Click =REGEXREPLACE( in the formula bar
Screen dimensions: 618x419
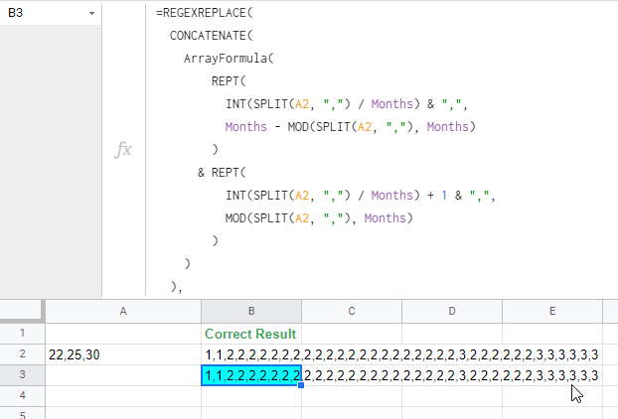tap(204, 13)
